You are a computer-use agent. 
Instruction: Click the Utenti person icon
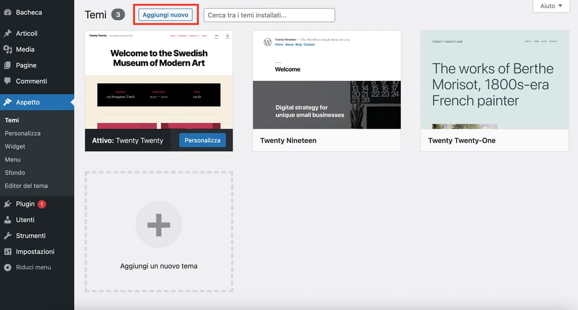tap(8, 220)
